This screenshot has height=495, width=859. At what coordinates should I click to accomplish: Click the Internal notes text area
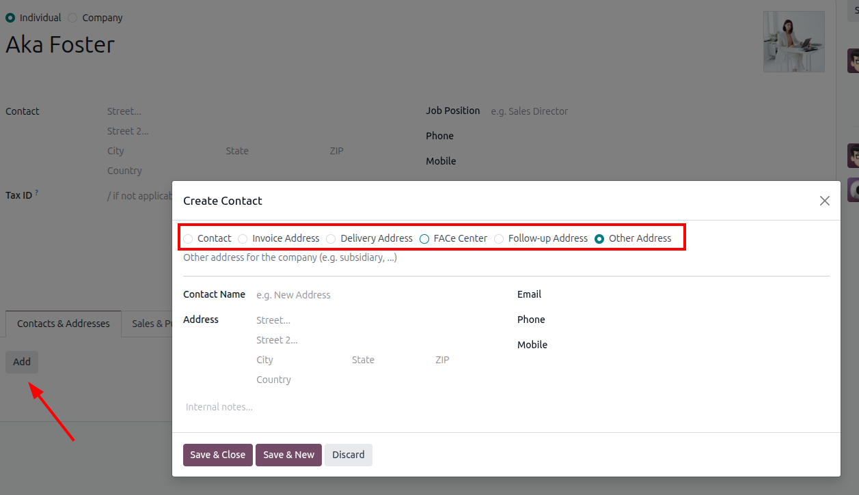[506, 407]
